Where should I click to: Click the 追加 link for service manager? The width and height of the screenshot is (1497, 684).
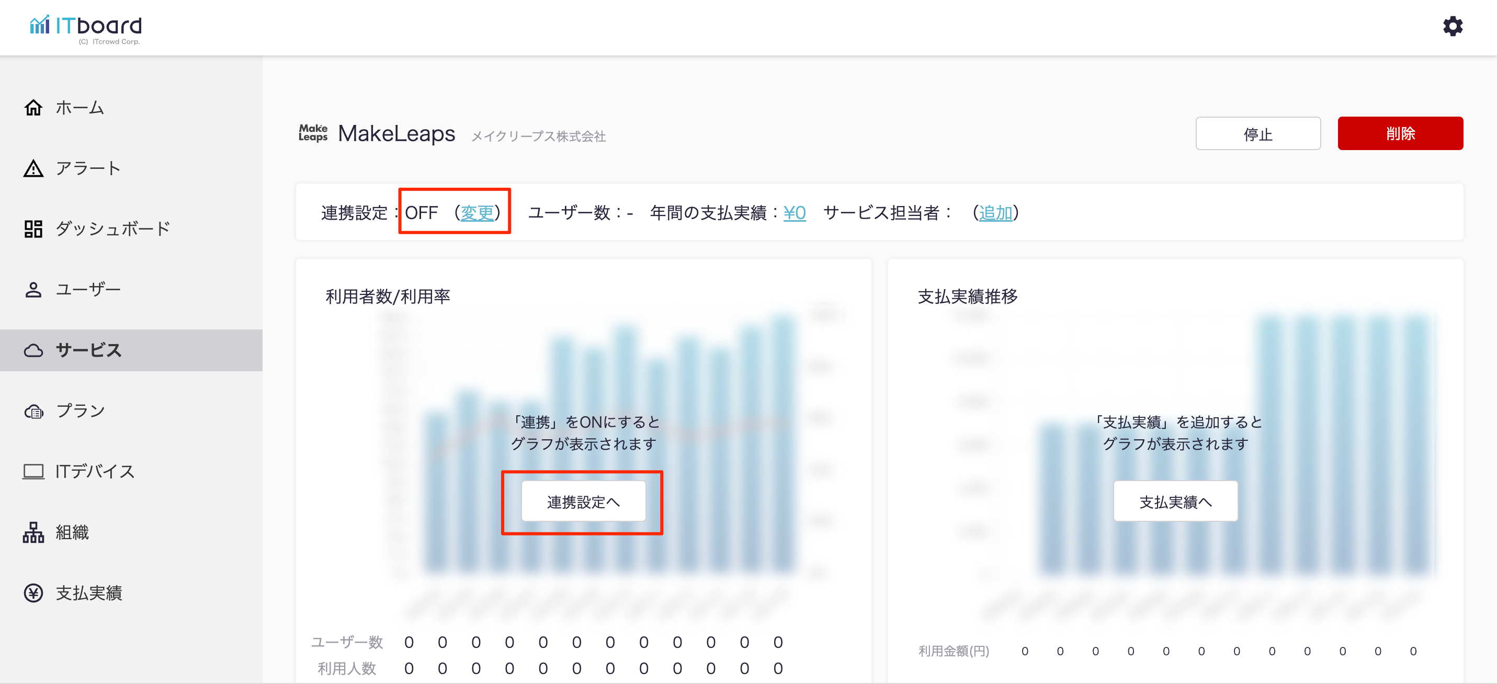[x=995, y=213]
